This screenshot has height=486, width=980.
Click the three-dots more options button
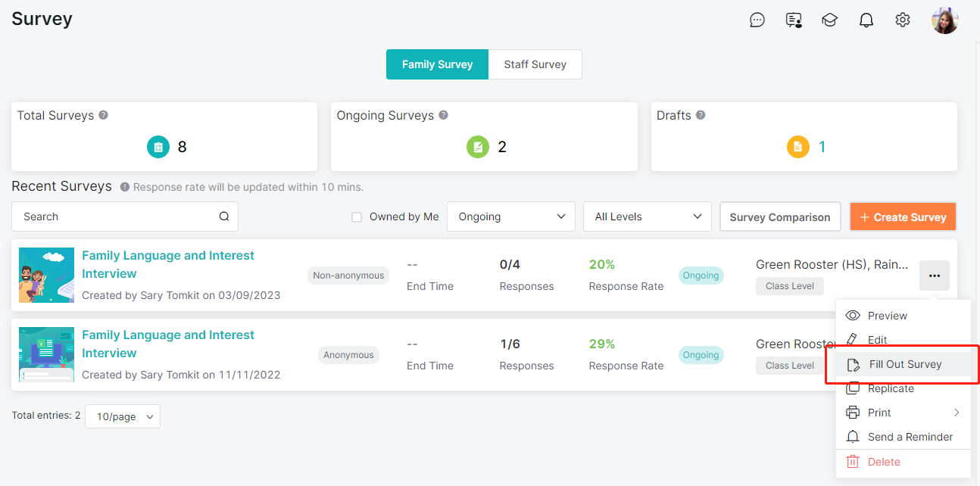(935, 276)
